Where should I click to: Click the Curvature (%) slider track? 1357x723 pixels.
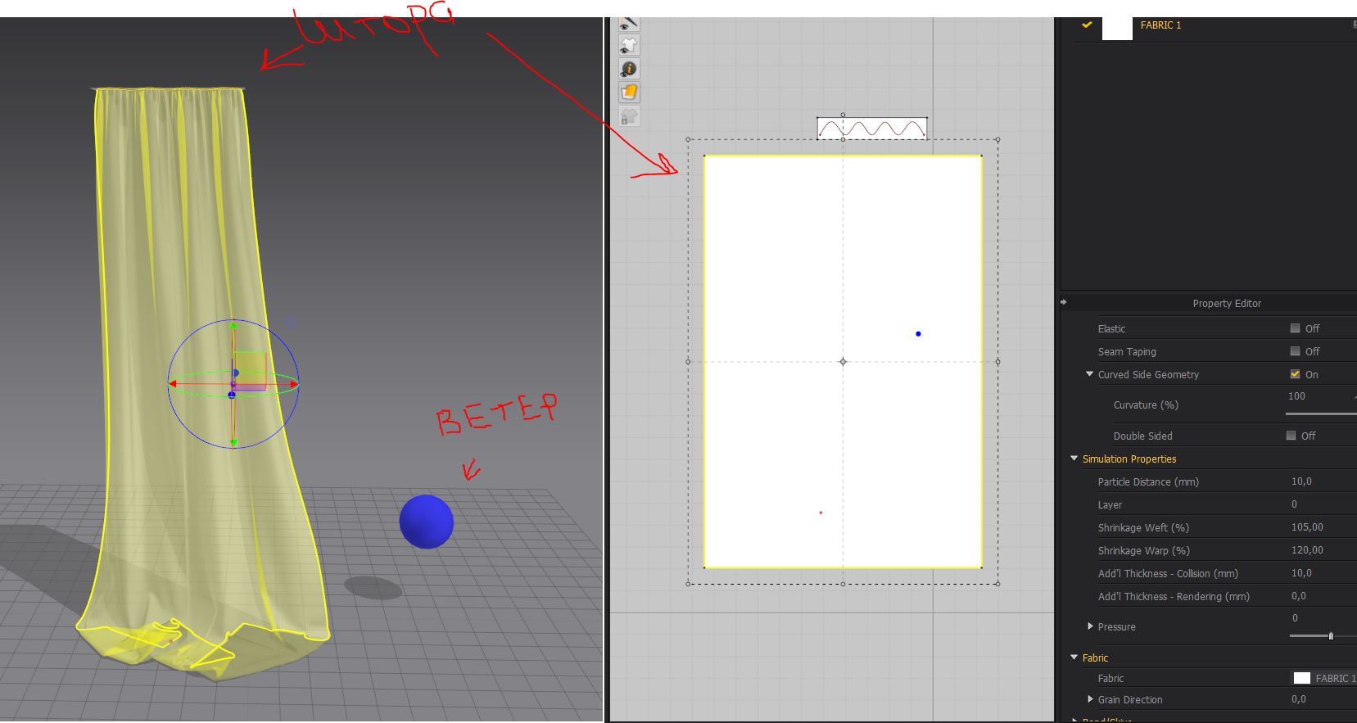pos(1321,413)
